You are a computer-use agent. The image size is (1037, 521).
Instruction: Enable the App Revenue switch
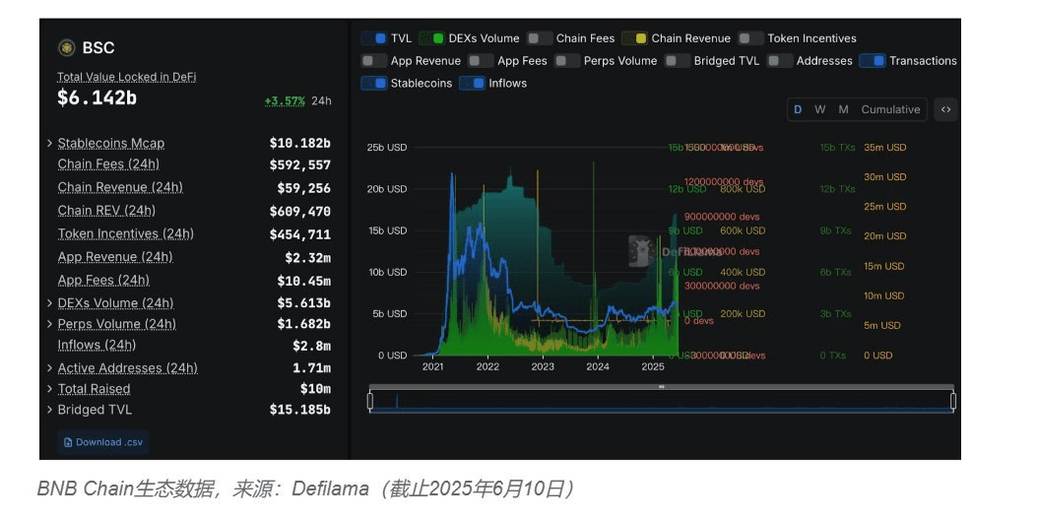click(x=373, y=61)
